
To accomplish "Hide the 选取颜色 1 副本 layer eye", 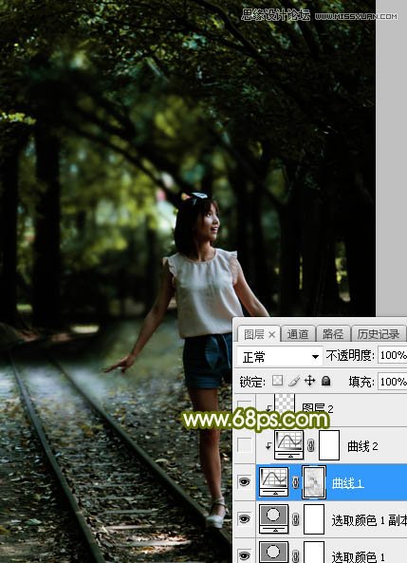I will 245,518.
